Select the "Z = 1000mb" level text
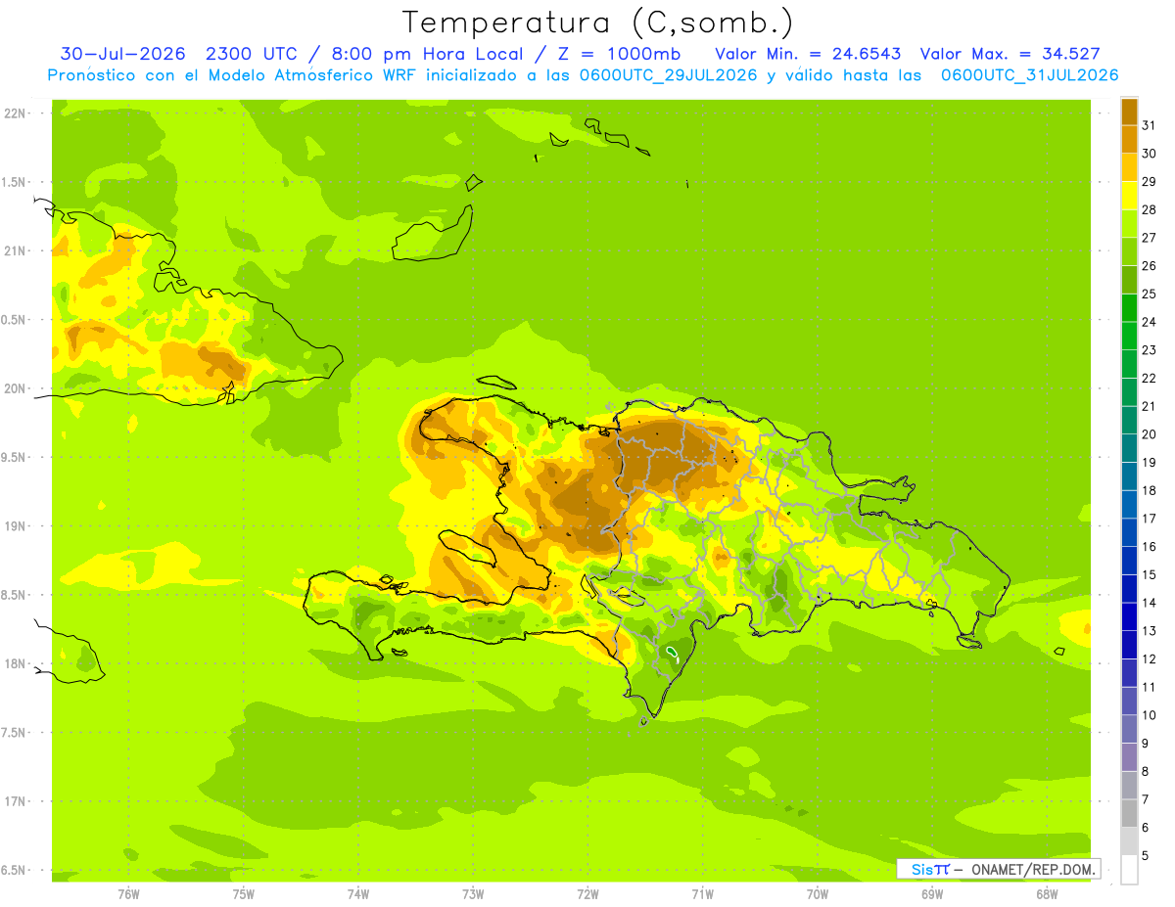The width and height of the screenshot is (1175, 907). pos(619,54)
